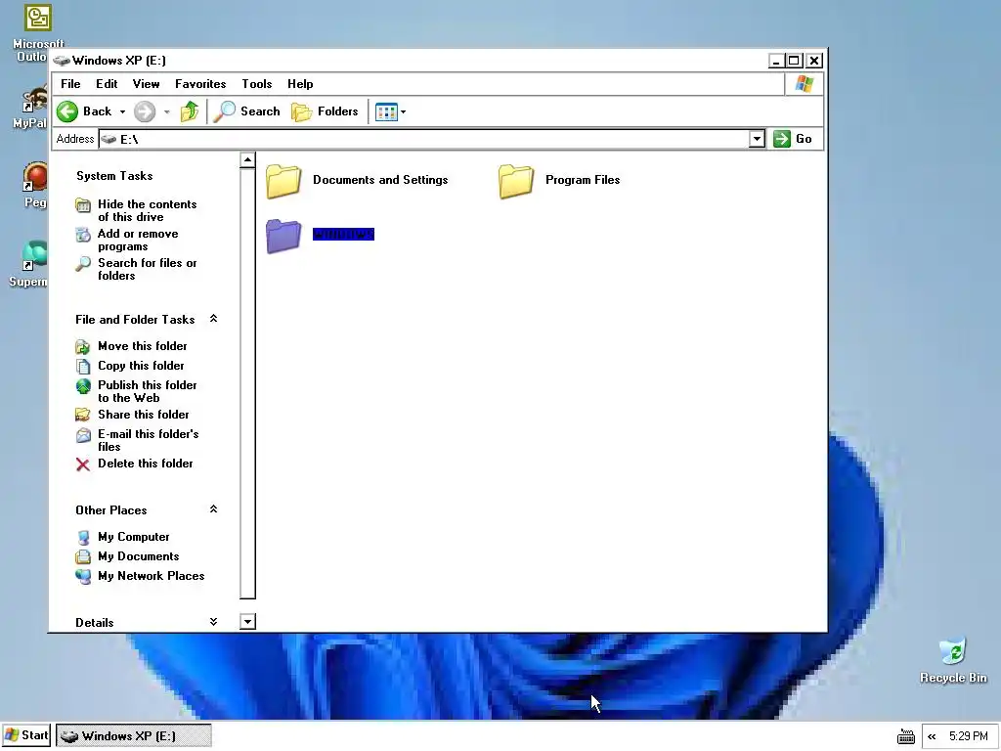Screen dimensions: 1001x751
Task: Select the highlighted WINDOWS folder icon
Action: tap(283, 236)
